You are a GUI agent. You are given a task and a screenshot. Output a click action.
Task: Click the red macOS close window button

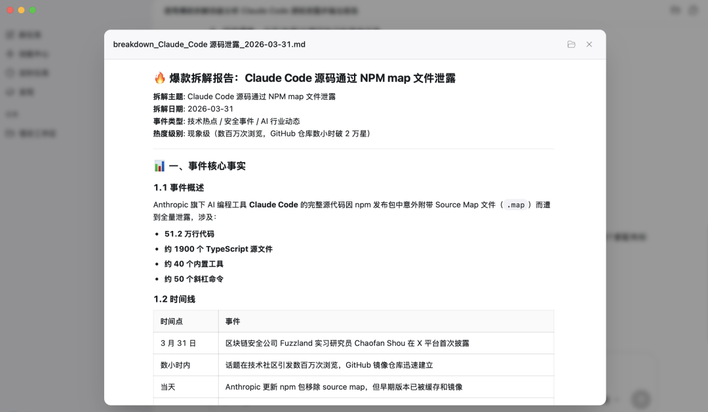click(x=10, y=10)
